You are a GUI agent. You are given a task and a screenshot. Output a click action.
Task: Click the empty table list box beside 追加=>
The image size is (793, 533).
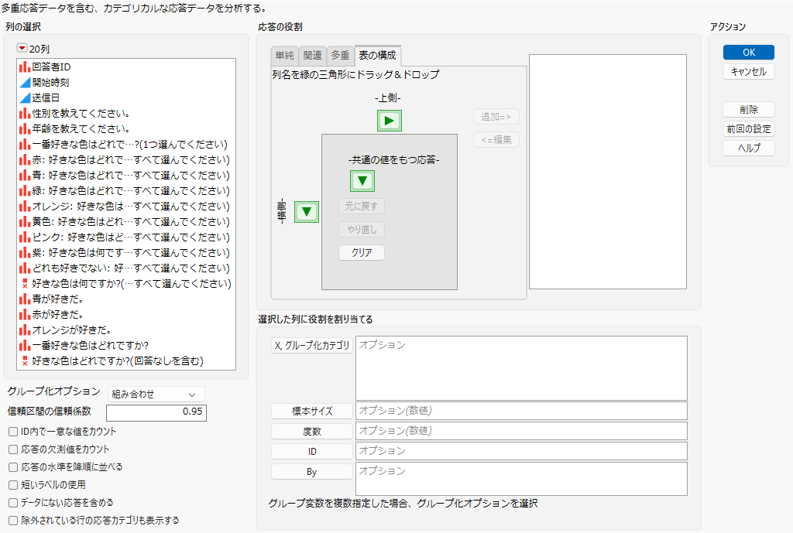coord(608,172)
